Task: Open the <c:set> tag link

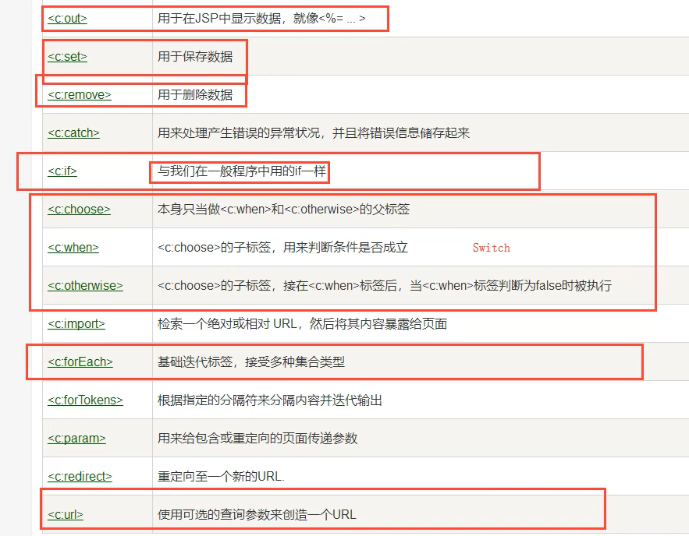Action: pos(67,57)
